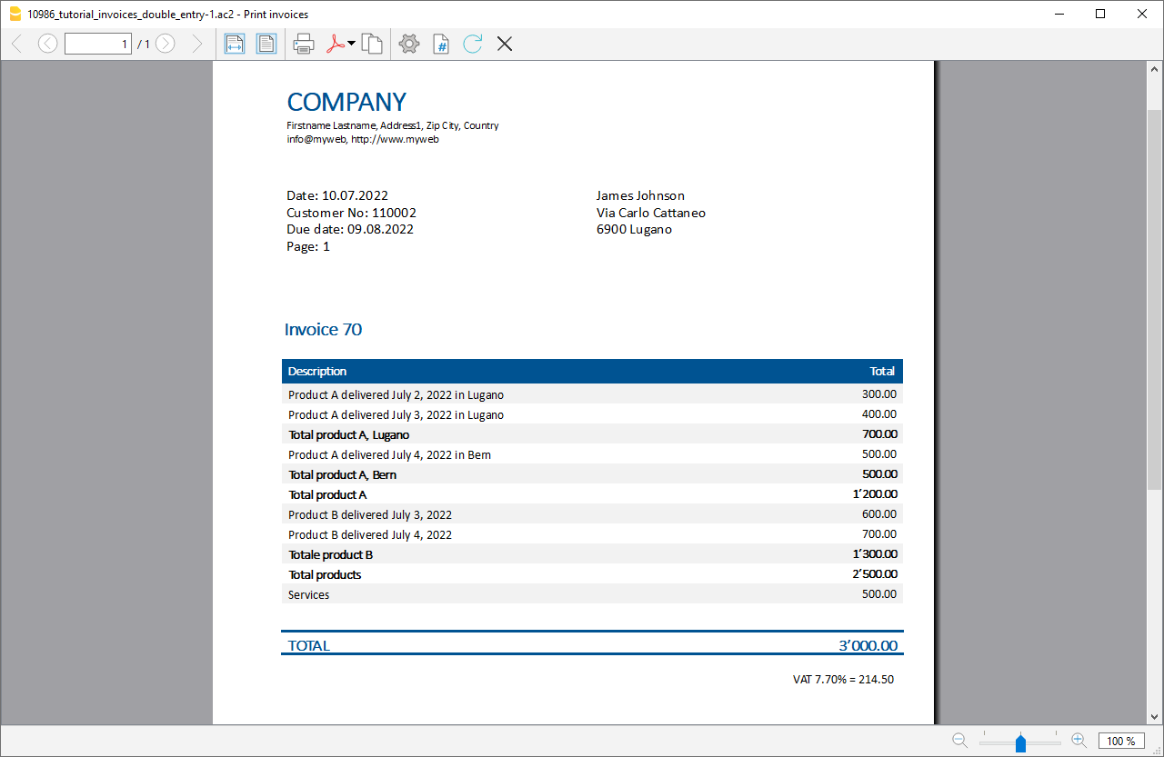The image size is (1164, 757).
Task: Click the first page navigation arrow
Action: coord(15,43)
